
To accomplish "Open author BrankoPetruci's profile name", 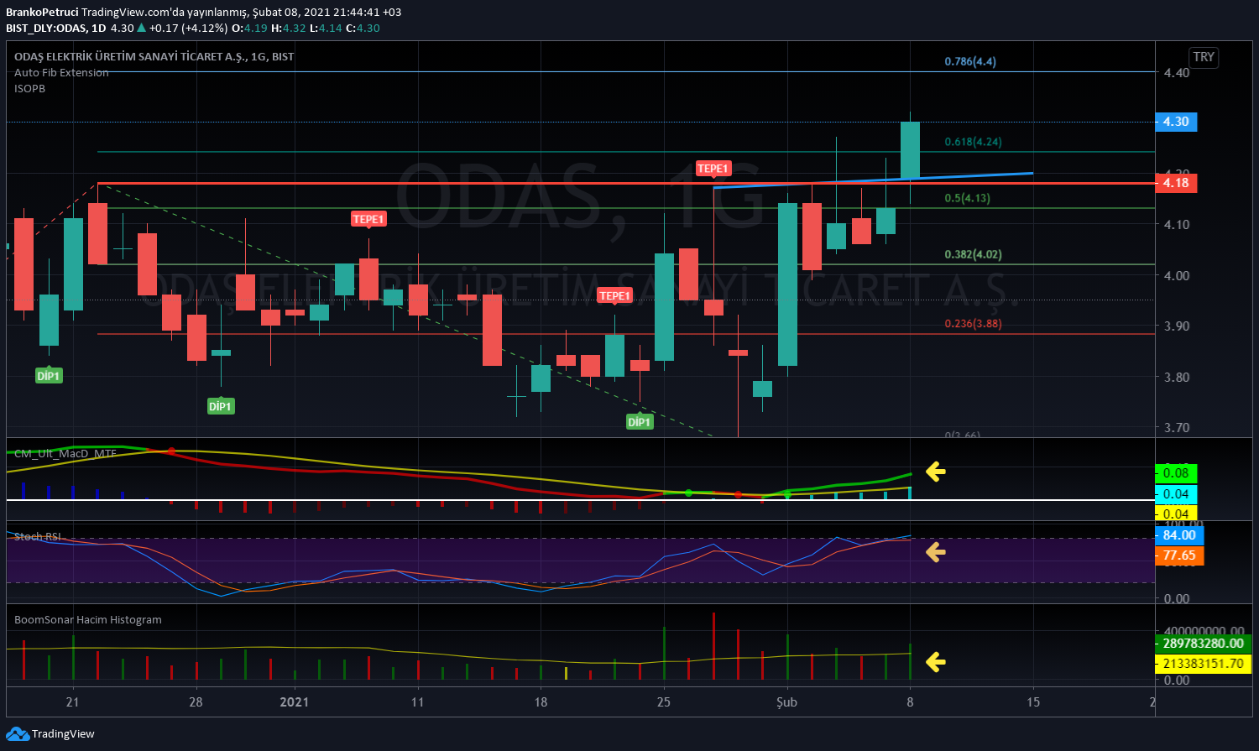I will pos(42,12).
